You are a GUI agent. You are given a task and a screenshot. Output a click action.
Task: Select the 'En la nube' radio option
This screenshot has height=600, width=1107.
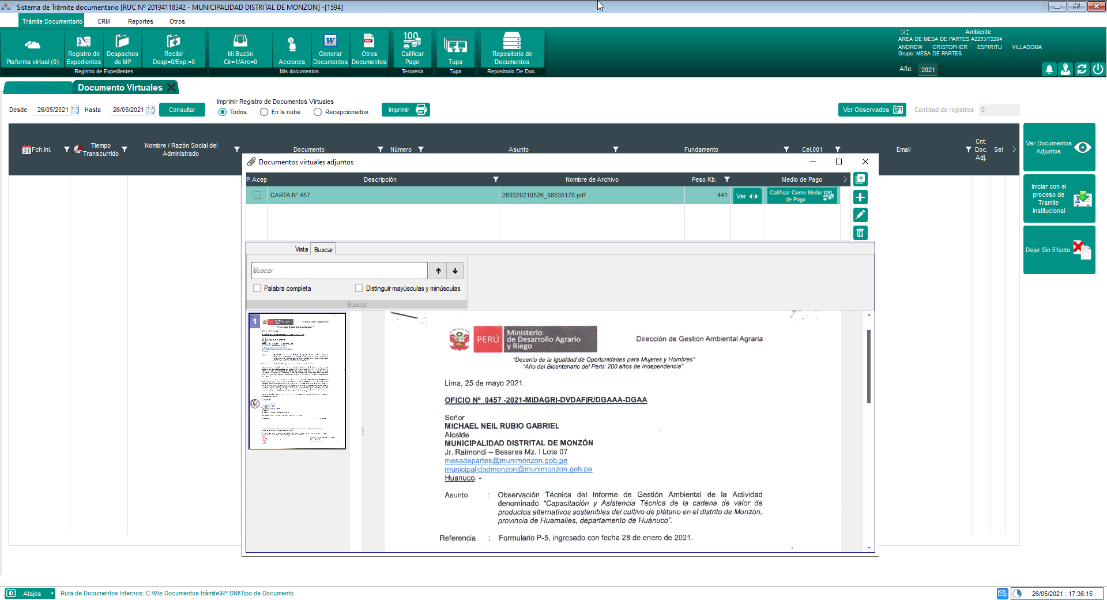click(264, 112)
